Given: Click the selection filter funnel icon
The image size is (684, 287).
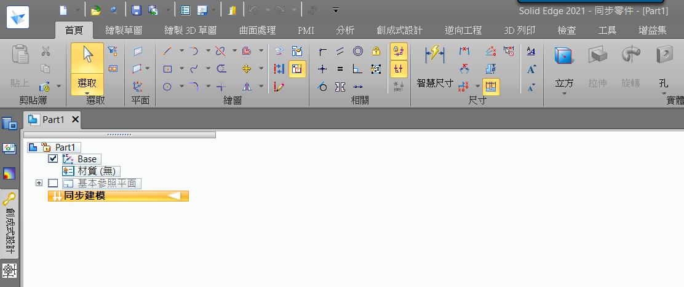Looking at the screenshot, I should point(113,52).
